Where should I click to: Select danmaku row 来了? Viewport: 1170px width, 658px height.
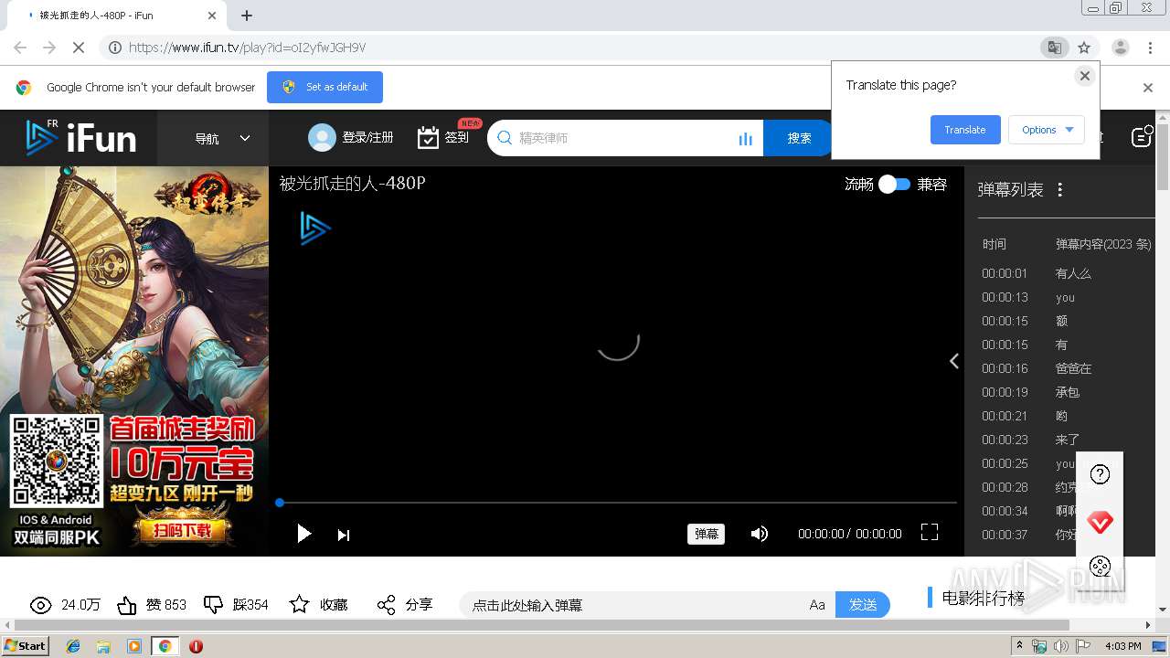click(x=1067, y=440)
